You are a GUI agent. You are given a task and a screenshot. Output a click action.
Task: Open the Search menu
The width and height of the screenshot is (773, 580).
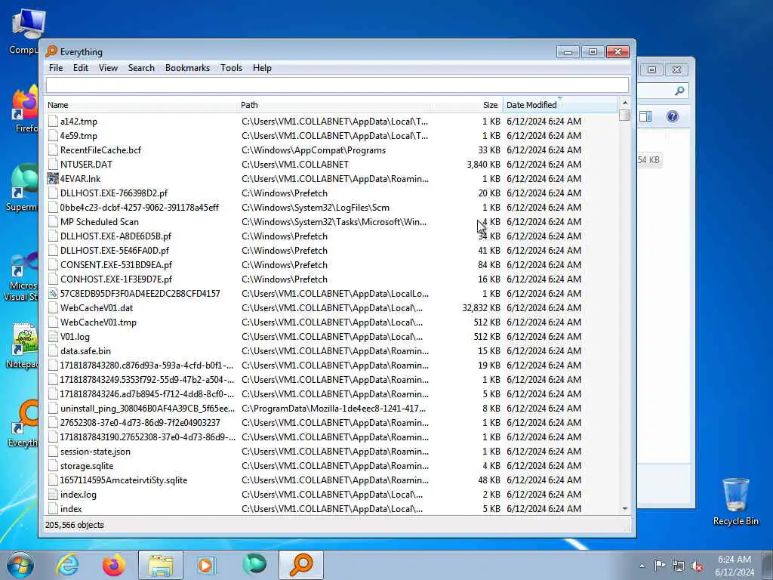(141, 68)
